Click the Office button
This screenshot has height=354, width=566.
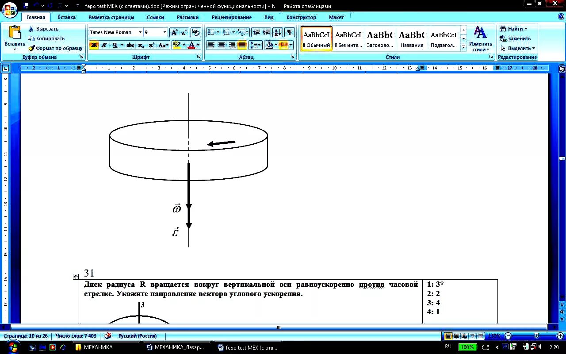coord(10,10)
